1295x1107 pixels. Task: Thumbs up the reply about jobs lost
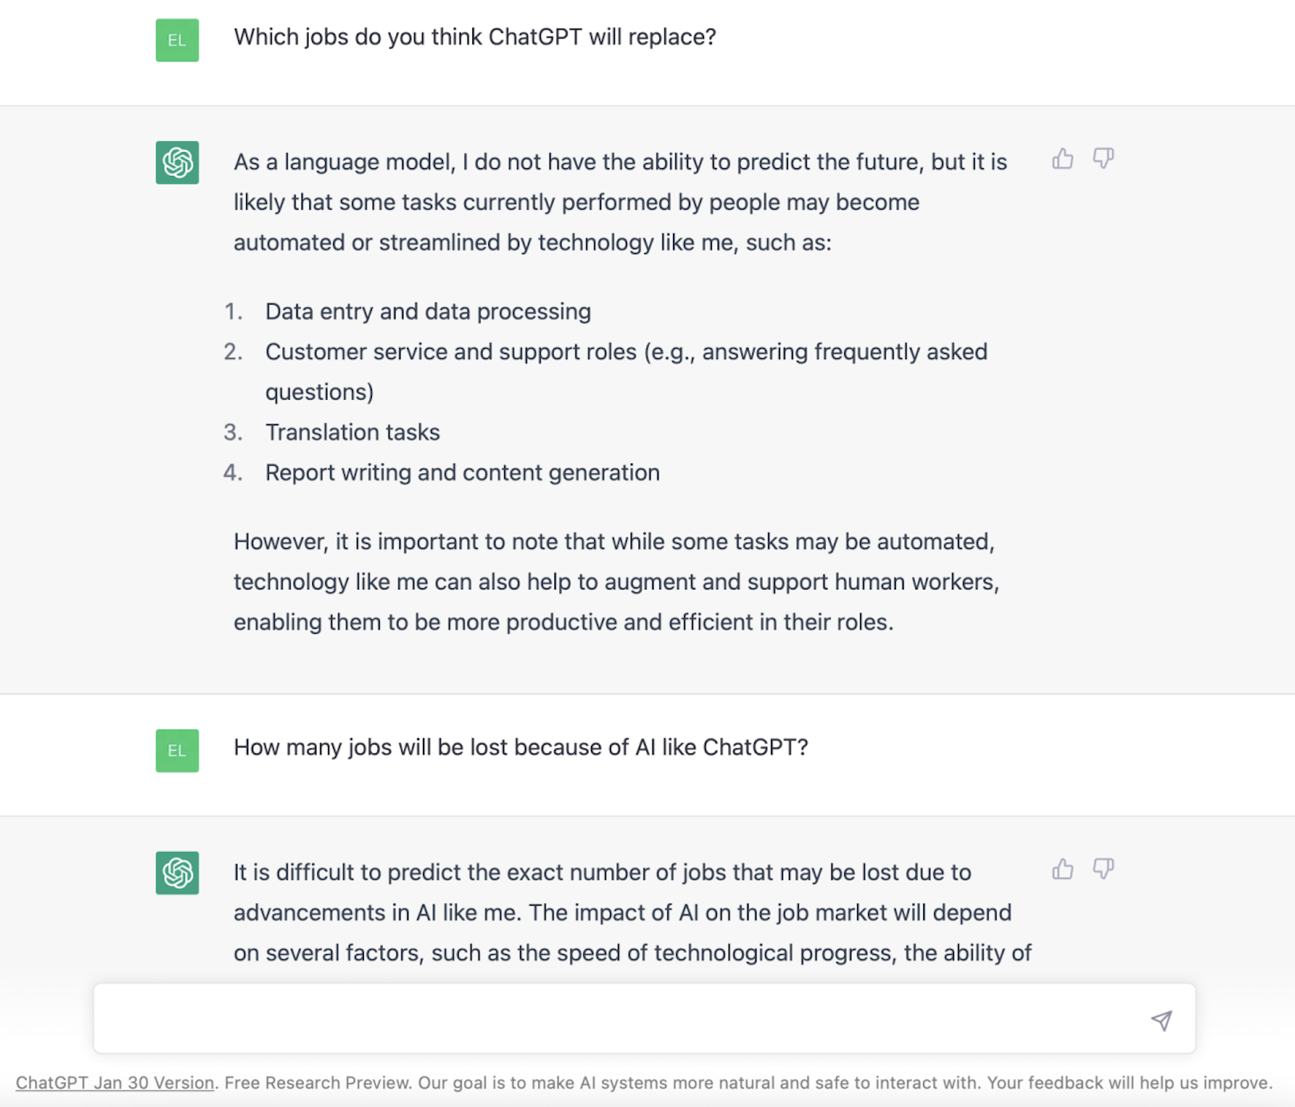pyautogui.click(x=1062, y=869)
